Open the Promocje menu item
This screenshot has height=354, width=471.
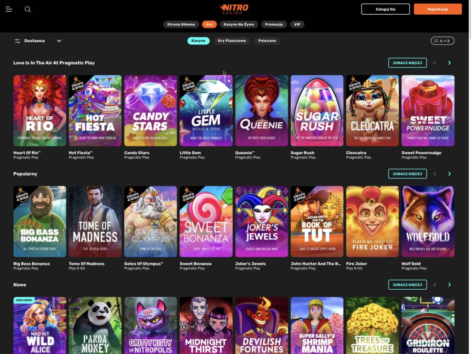click(274, 24)
